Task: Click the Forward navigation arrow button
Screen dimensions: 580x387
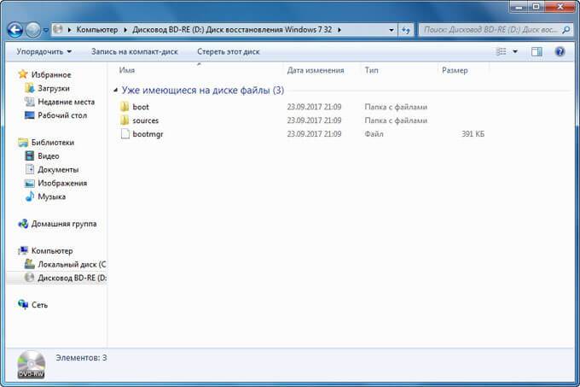Action: pyautogui.click(x=34, y=30)
